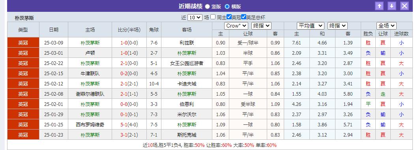The width and height of the screenshot is (414, 150).
Task: Click the 类型 column header
Action: [23, 30]
